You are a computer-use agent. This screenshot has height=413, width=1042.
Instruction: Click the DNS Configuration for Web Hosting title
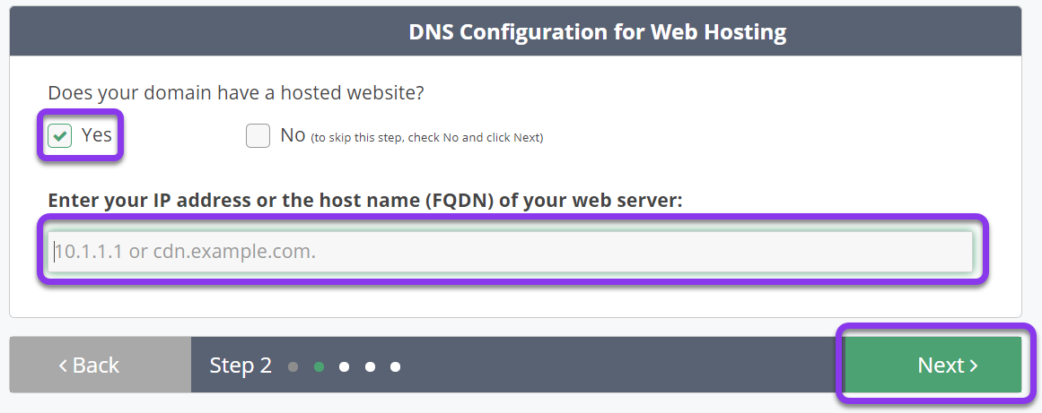coord(598,32)
